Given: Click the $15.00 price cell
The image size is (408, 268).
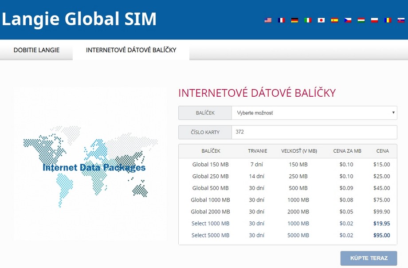Looking at the screenshot, I should coord(382,164).
